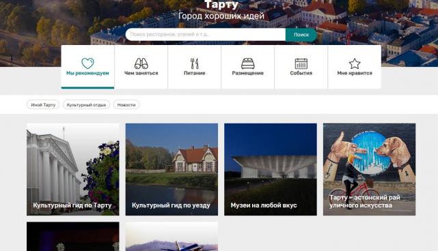This screenshot has width=438, height=251.
Task: Open the Культурный гид по Тарту card
Action: coord(73,169)
